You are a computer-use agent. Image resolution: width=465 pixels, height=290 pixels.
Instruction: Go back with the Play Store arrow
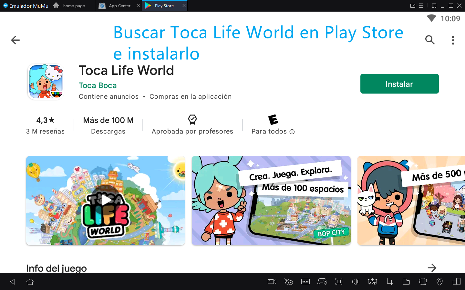[15, 40]
